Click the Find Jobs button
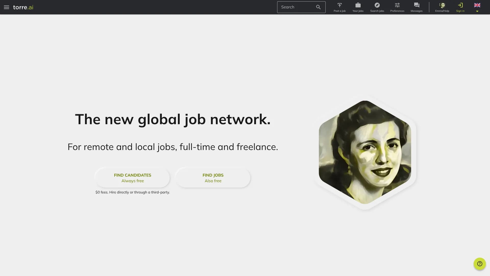This screenshot has height=276, width=490. point(213,178)
